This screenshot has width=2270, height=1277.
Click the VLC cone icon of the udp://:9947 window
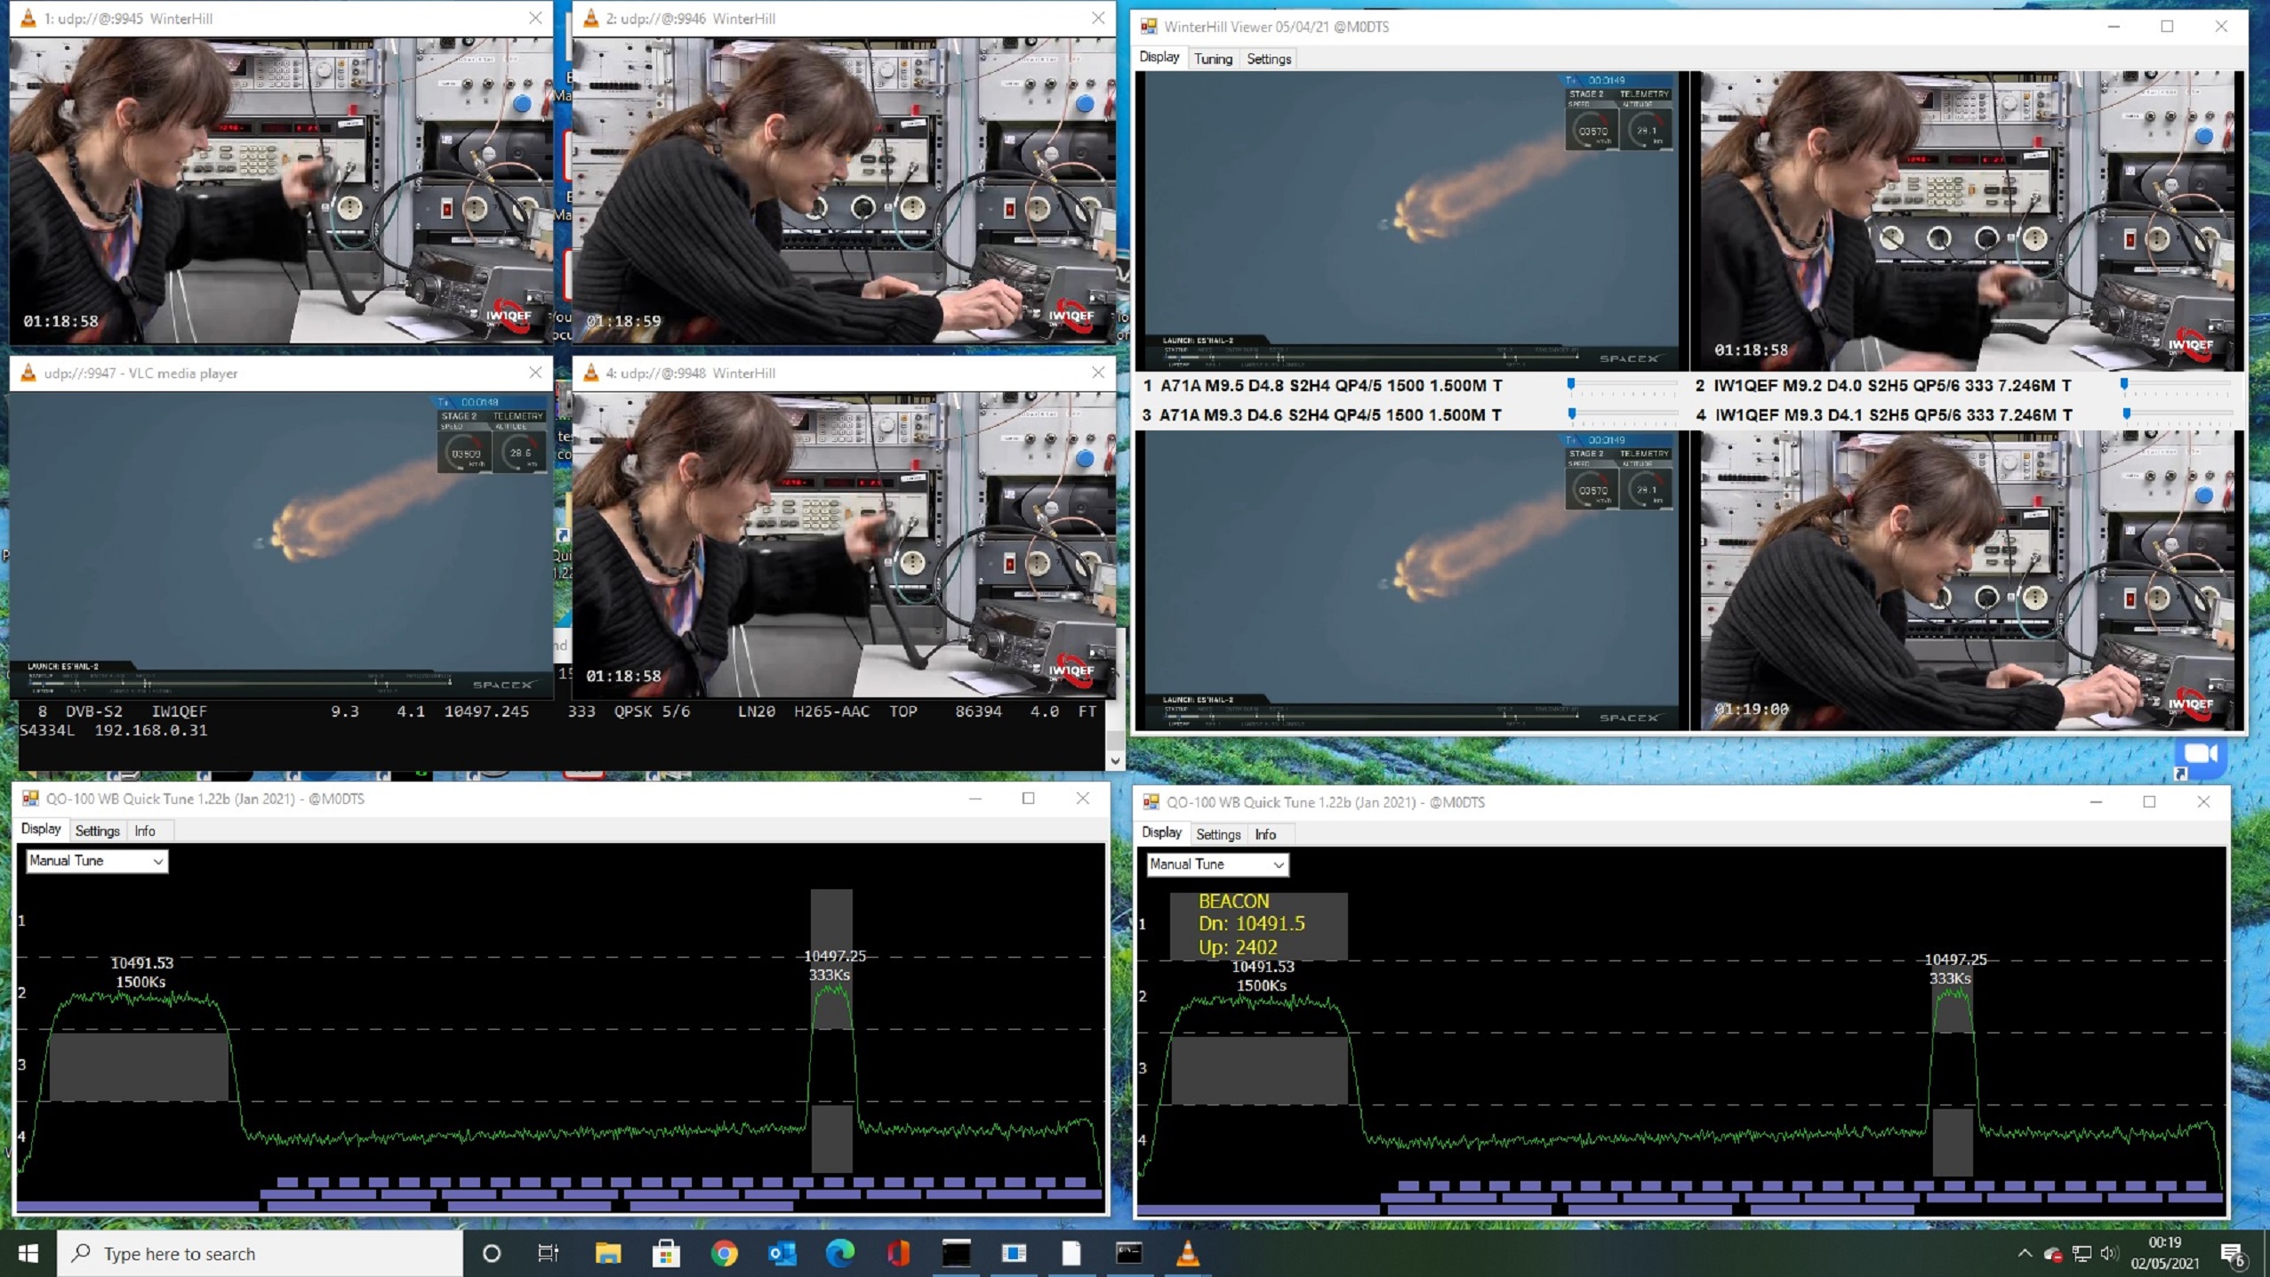tap(28, 373)
